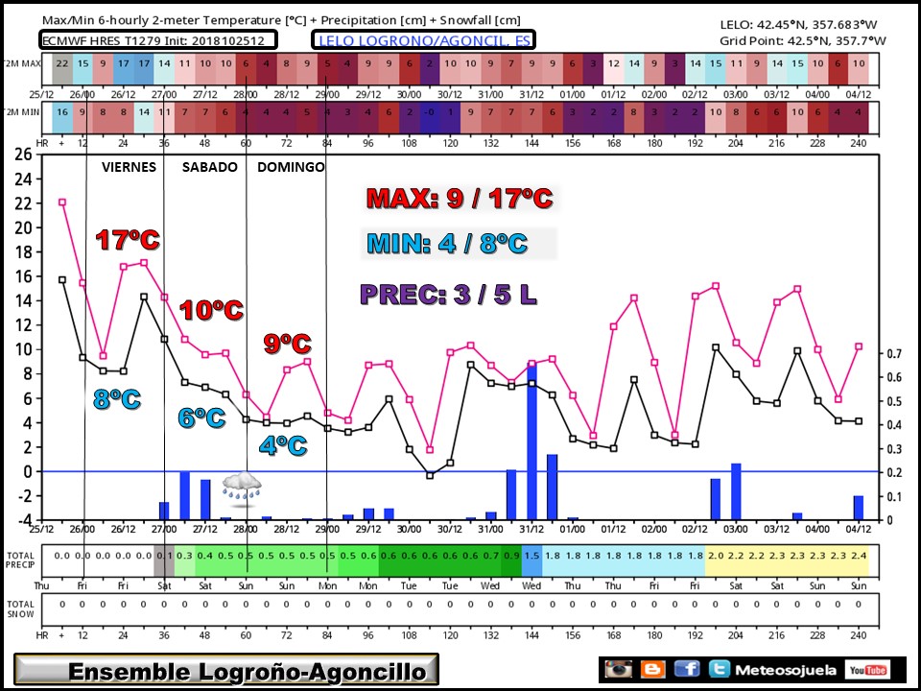The width and height of the screenshot is (921, 691).
Task: Click the red 17ºC annotation
Action: 128,240
